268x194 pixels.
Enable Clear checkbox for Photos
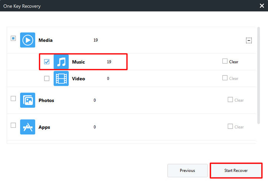[x=230, y=99]
